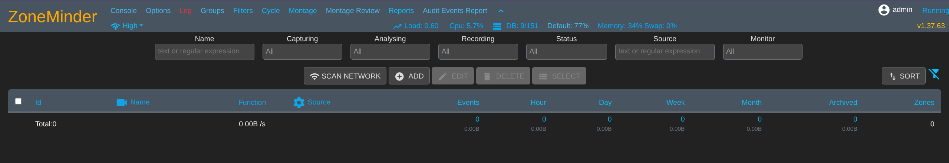This screenshot has width=949, height=163.
Task: Click the admin user account icon
Action: coord(883,10)
